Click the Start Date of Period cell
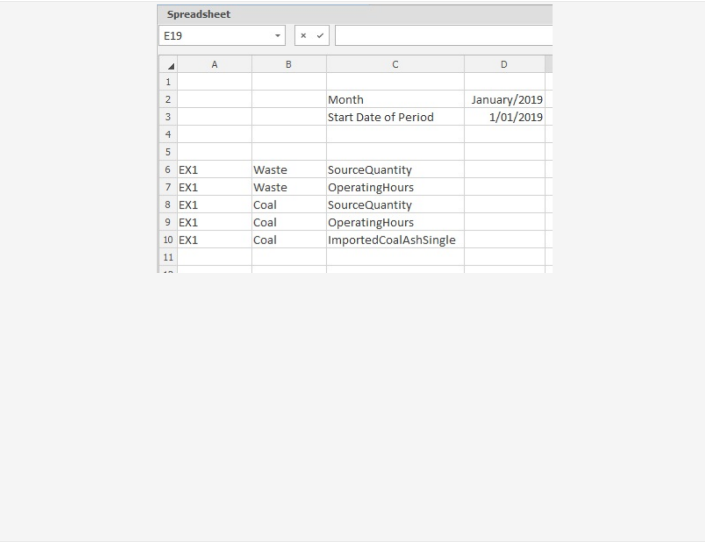The height and width of the screenshot is (542, 705). 395,117
